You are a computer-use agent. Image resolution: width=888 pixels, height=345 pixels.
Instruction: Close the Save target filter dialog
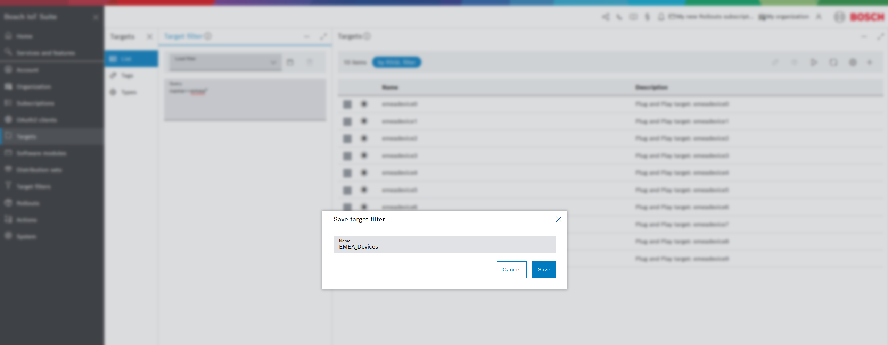click(x=558, y=219)
